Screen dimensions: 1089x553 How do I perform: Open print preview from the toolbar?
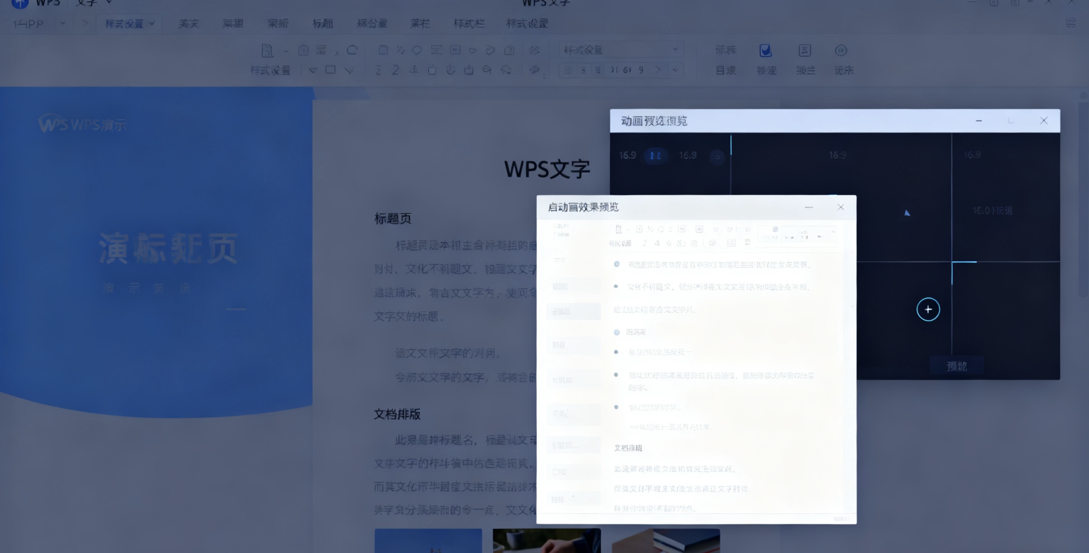[x=268, y=51]
